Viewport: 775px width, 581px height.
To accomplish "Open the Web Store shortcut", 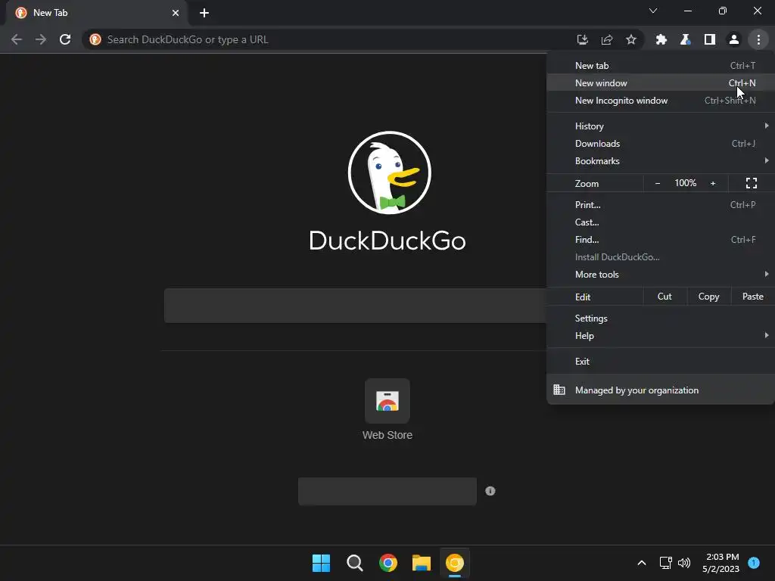I will coord(387,409).
